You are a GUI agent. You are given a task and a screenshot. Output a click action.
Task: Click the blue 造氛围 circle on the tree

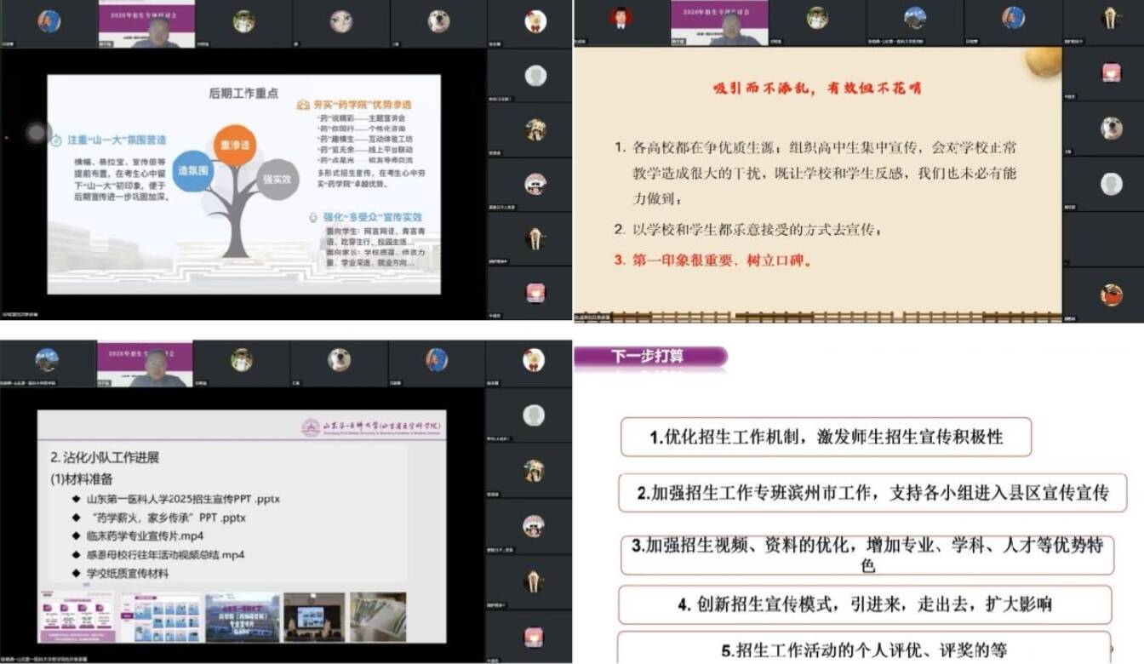pos(193,171)
